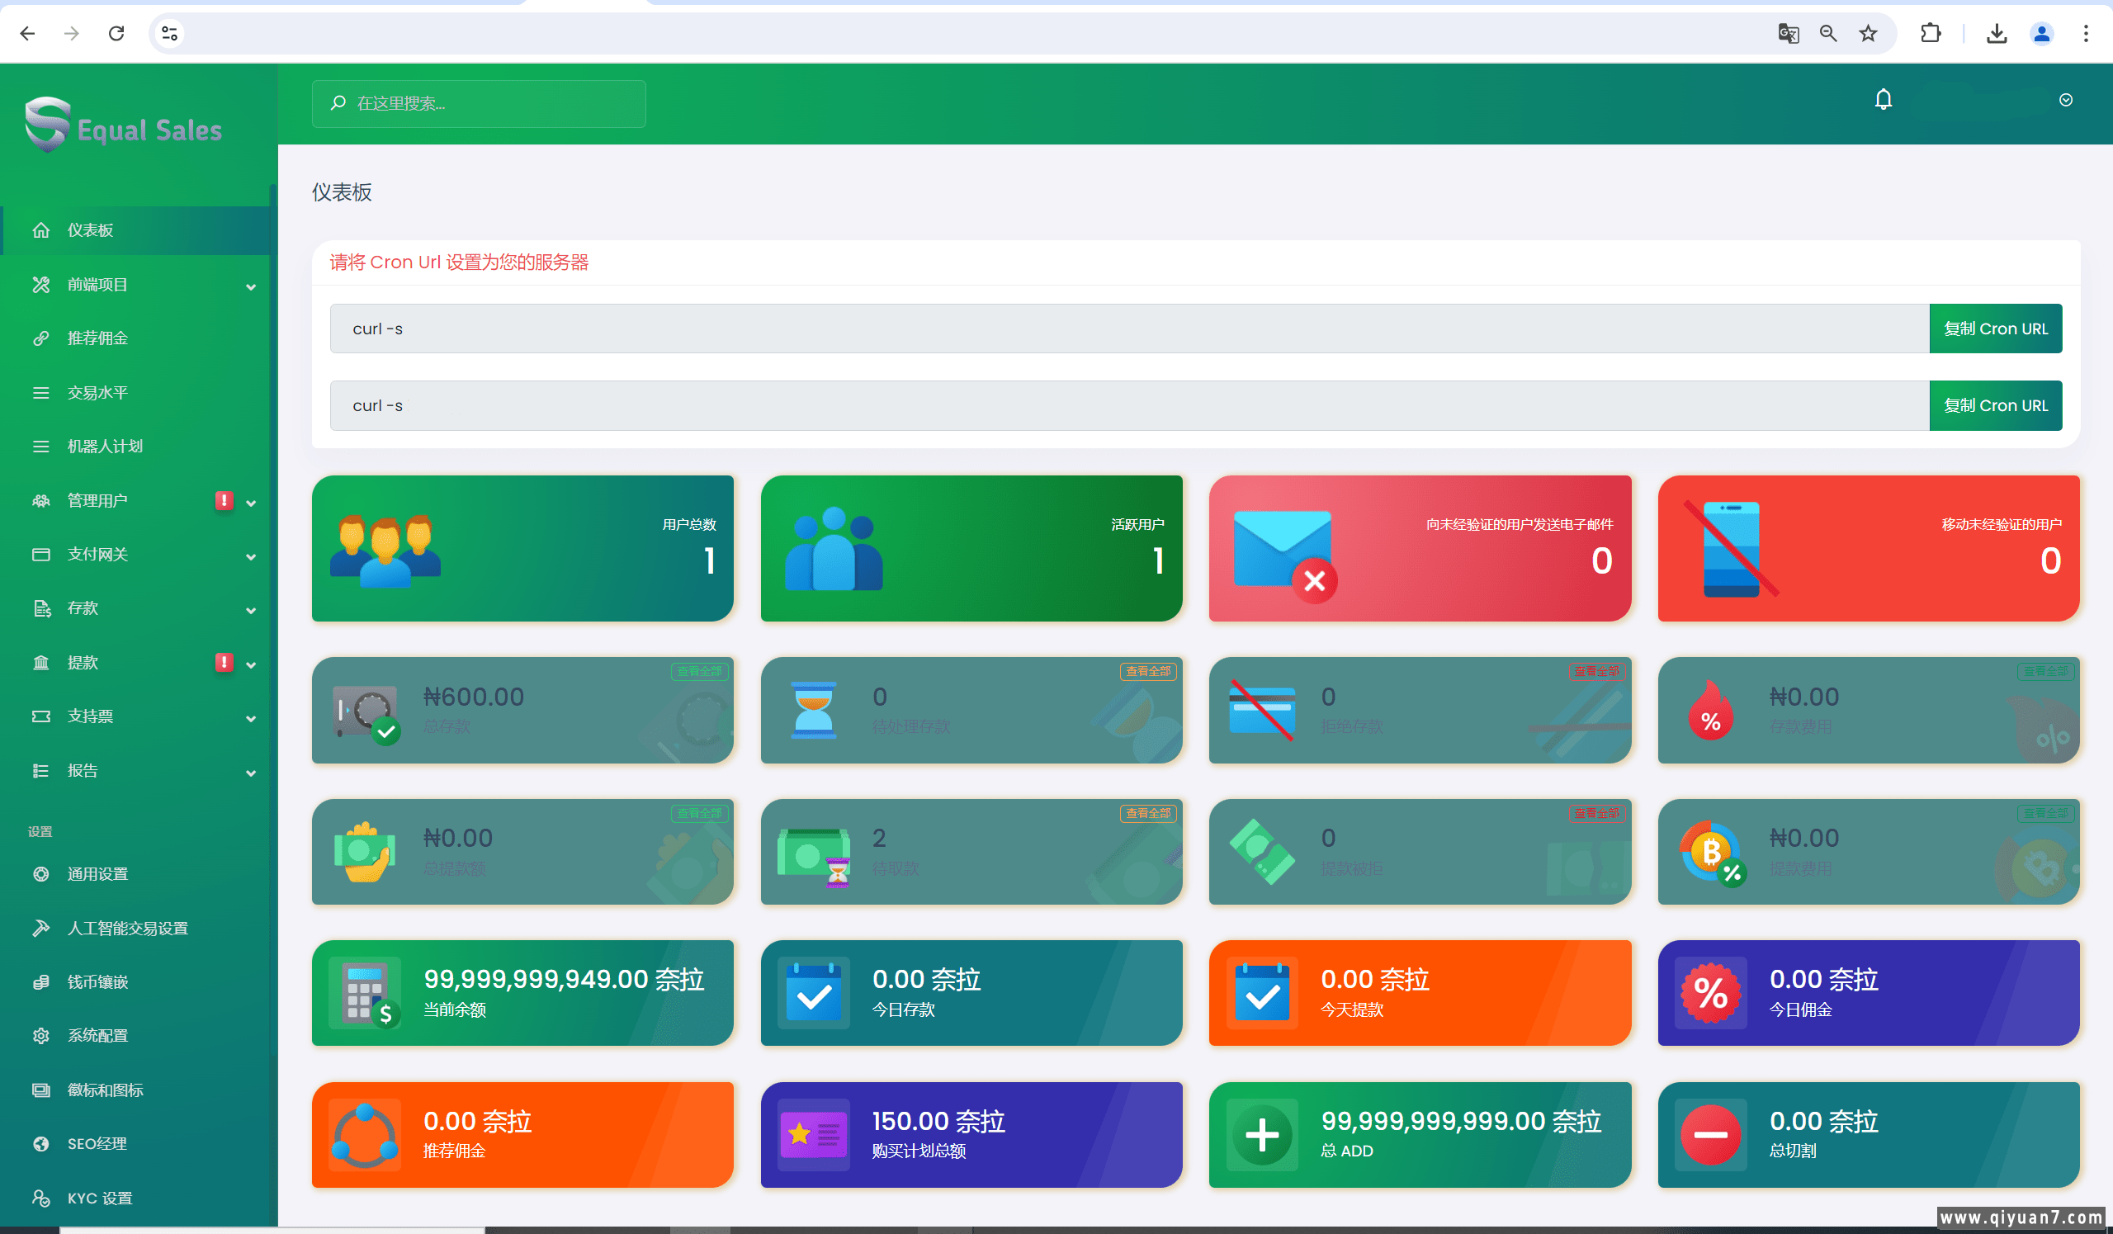The image size is (2113, 1234).
Task: Click the translate page icon
Action: click(x=1788, y=34)
